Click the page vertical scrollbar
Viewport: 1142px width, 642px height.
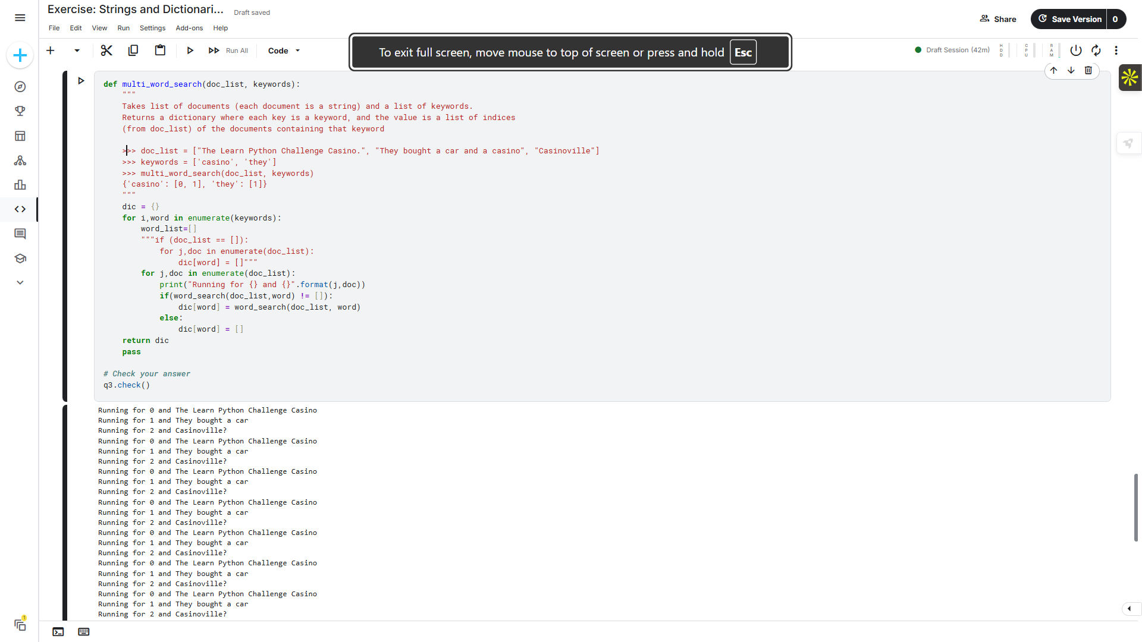(x=1135, y=507)
